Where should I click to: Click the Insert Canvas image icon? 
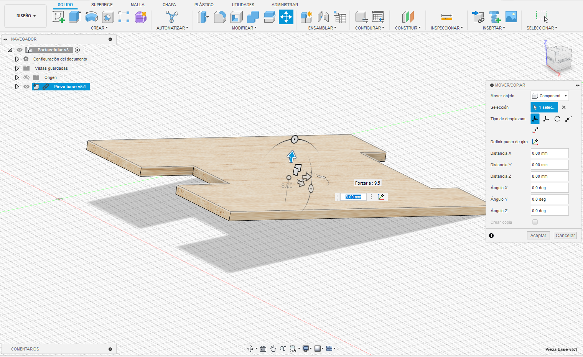[x=511, y=17]
